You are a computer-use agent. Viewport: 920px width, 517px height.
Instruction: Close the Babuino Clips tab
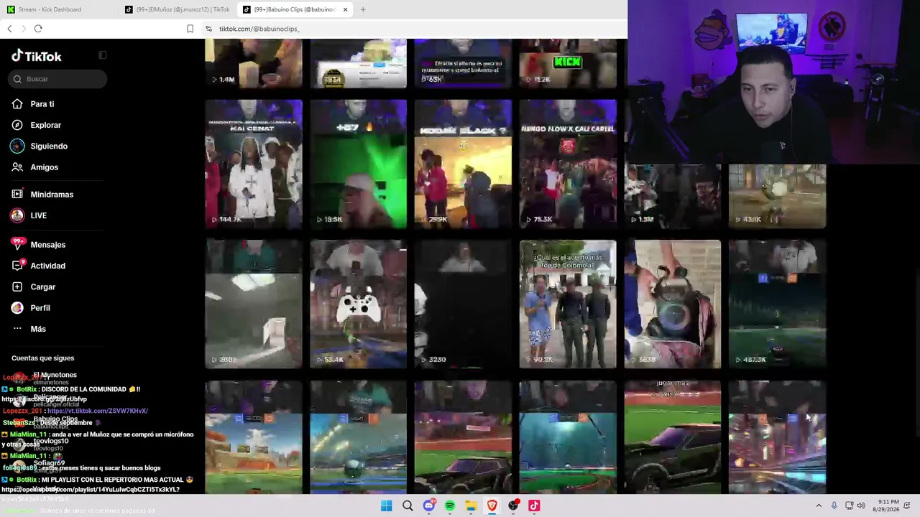[x=345, y=9]
